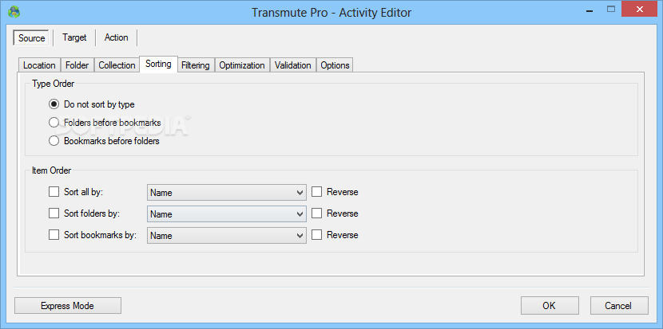Toggle Reverse for 'Sort folders by' row
Screen dimensions: 663x329
(316, 213)
